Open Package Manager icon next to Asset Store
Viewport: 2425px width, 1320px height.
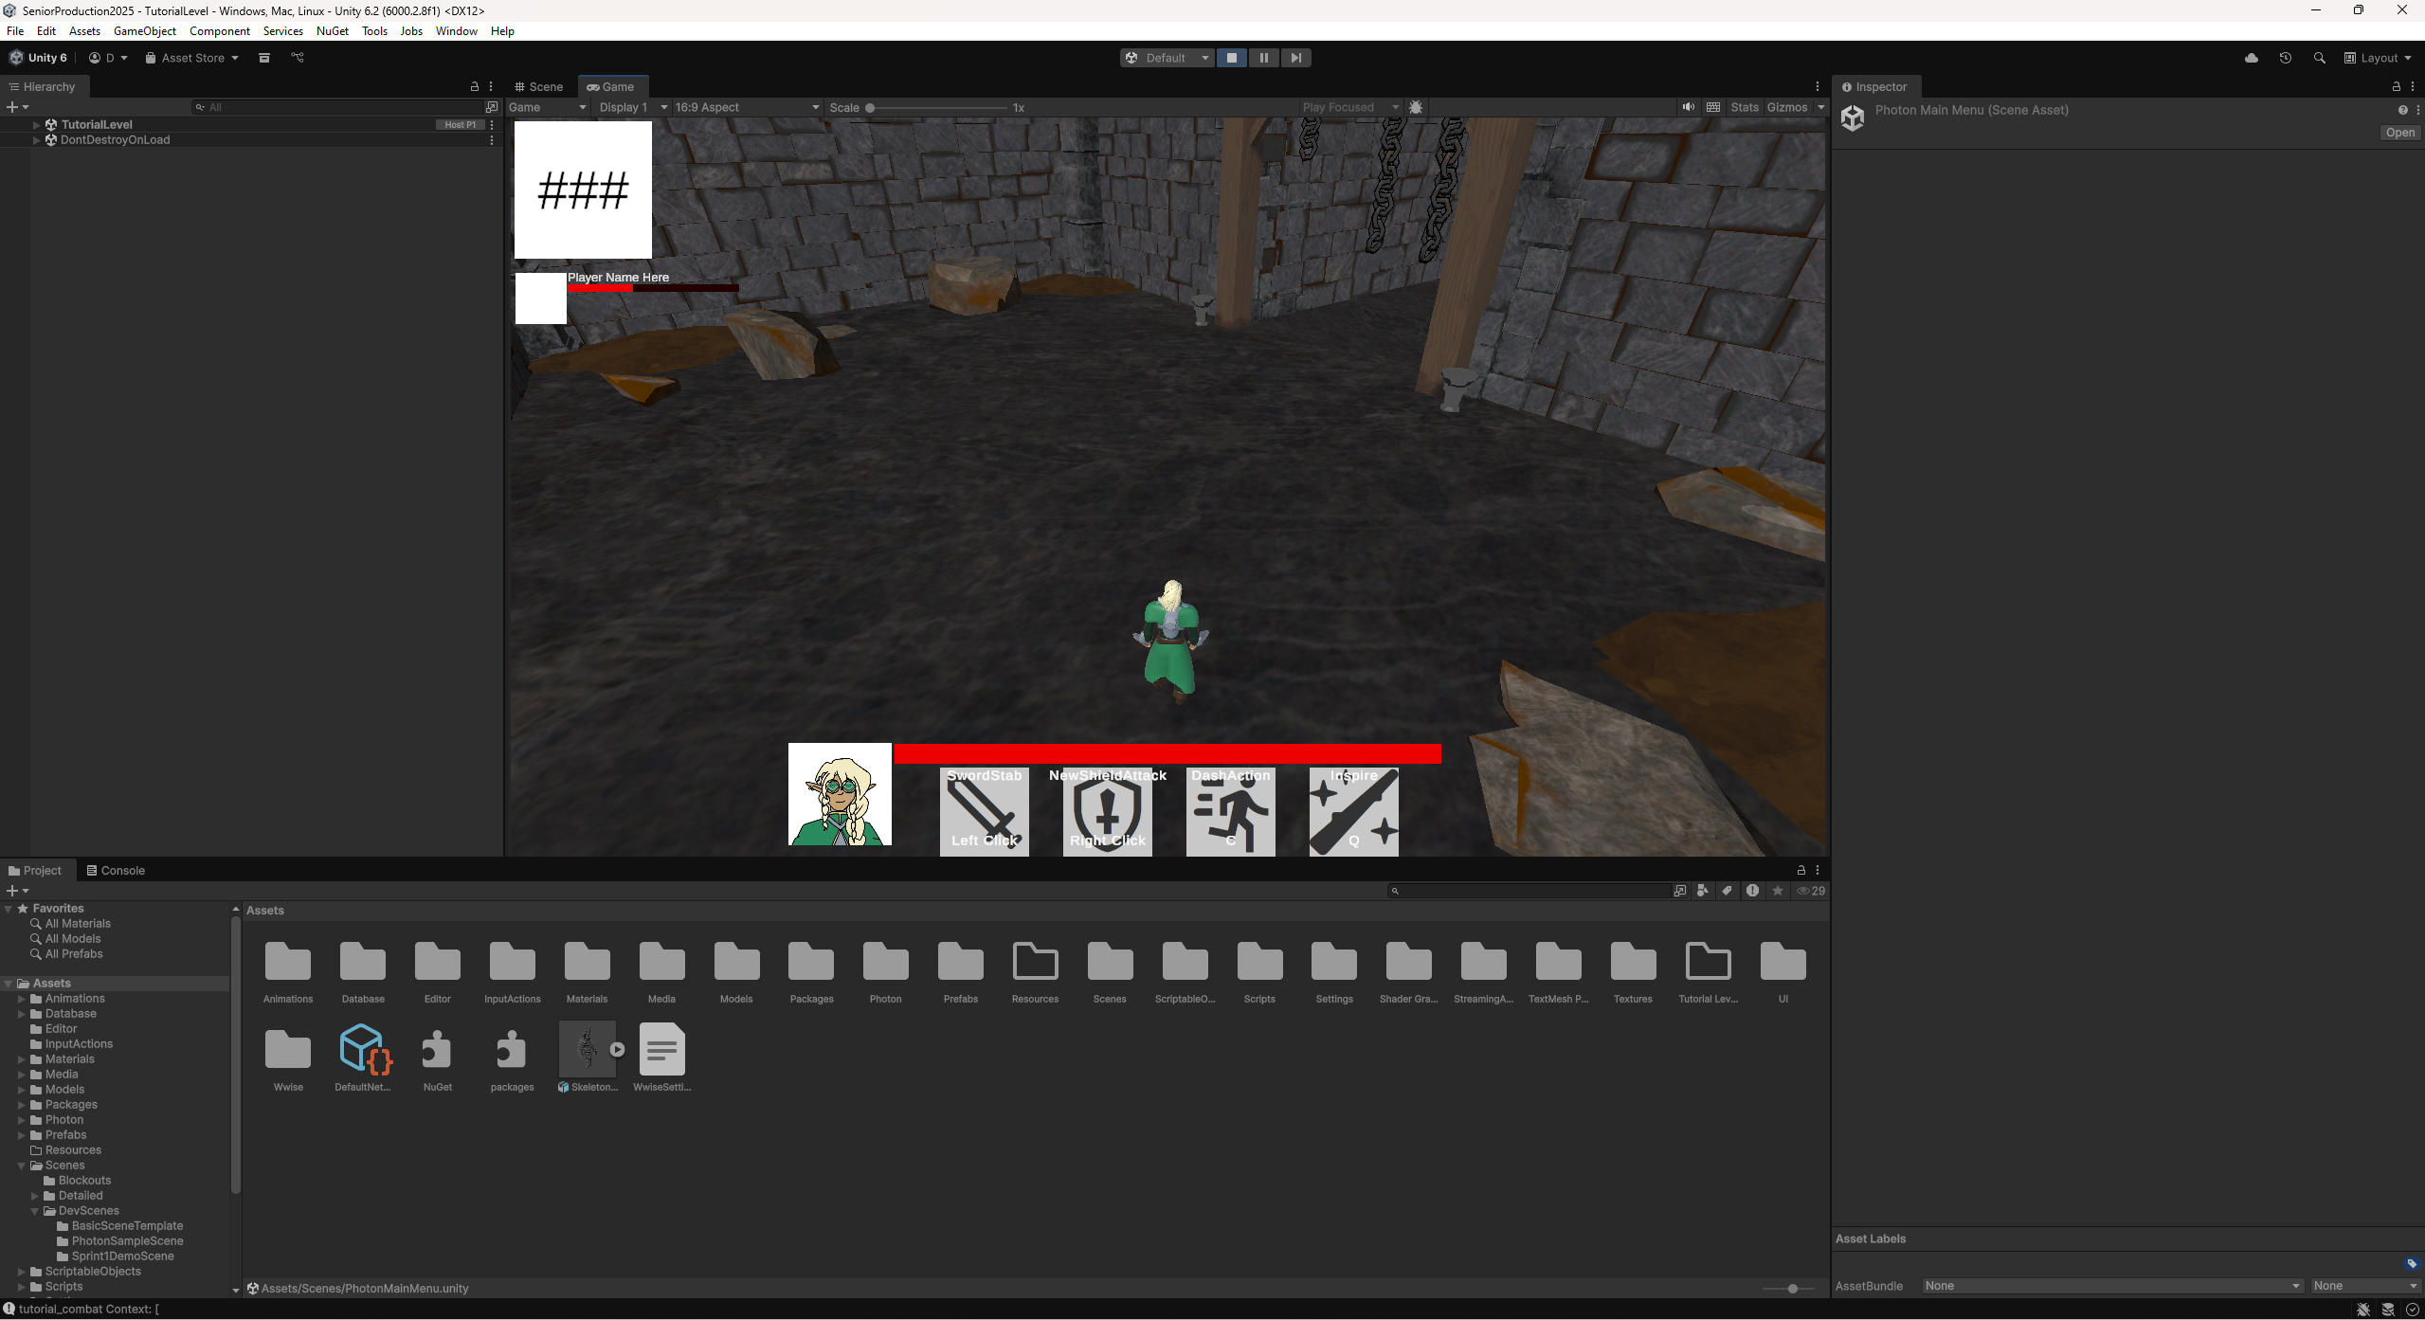point(264,58)
